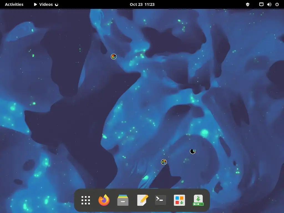
Task: Show applications grid in the dock
Action: pos(86,200)
